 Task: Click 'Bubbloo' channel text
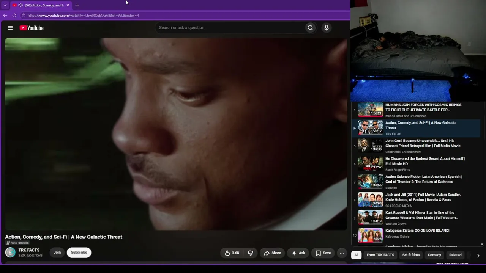pos(391,188)
